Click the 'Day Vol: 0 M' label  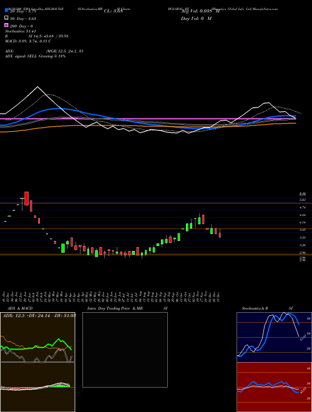[x=196, y=19]
